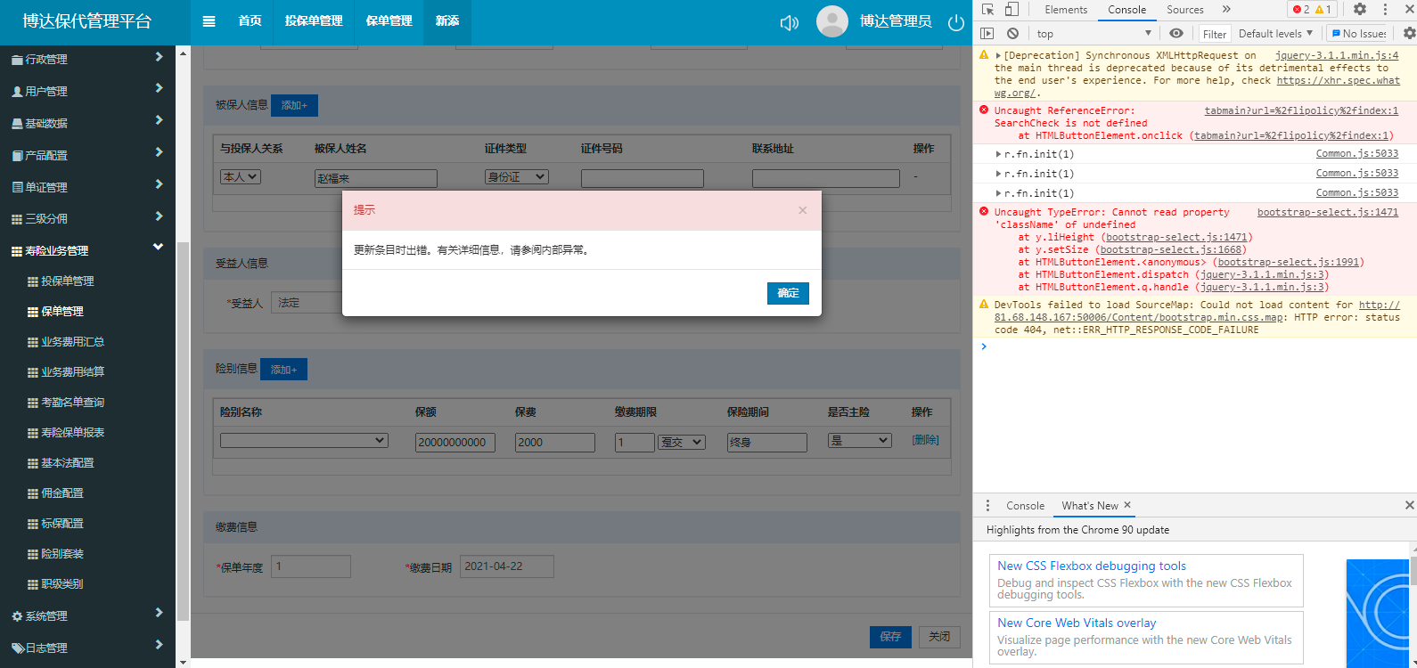Open the bootstrap-select.js:1471 source link
The height and width of the screenshot is (668, 1417).
coord(1327,212)
